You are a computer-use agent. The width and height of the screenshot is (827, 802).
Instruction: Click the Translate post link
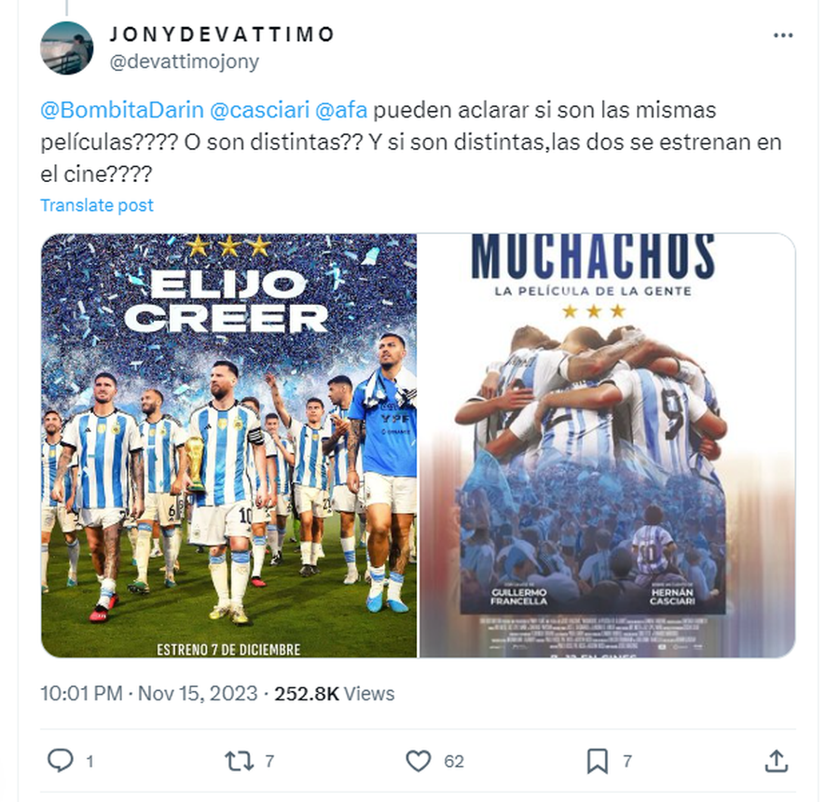click(x=97, y=205)
